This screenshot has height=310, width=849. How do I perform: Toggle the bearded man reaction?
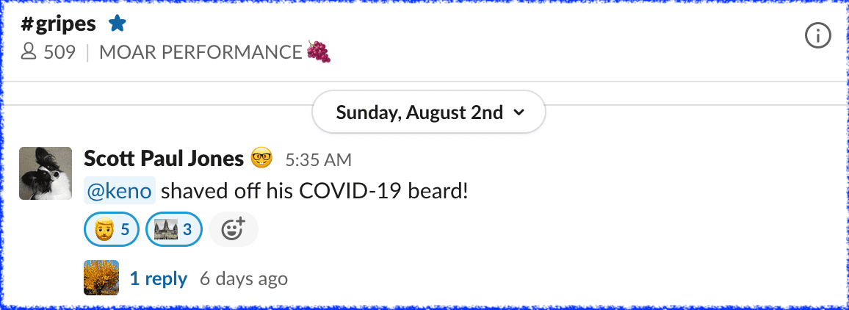[112, 230]
